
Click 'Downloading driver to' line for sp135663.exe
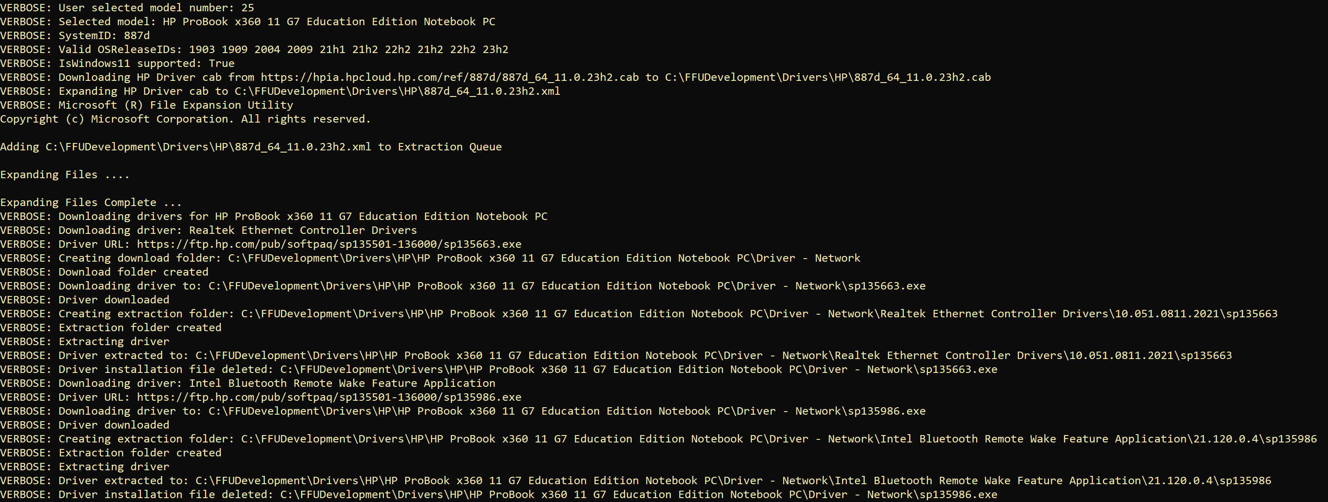(463, 286)
